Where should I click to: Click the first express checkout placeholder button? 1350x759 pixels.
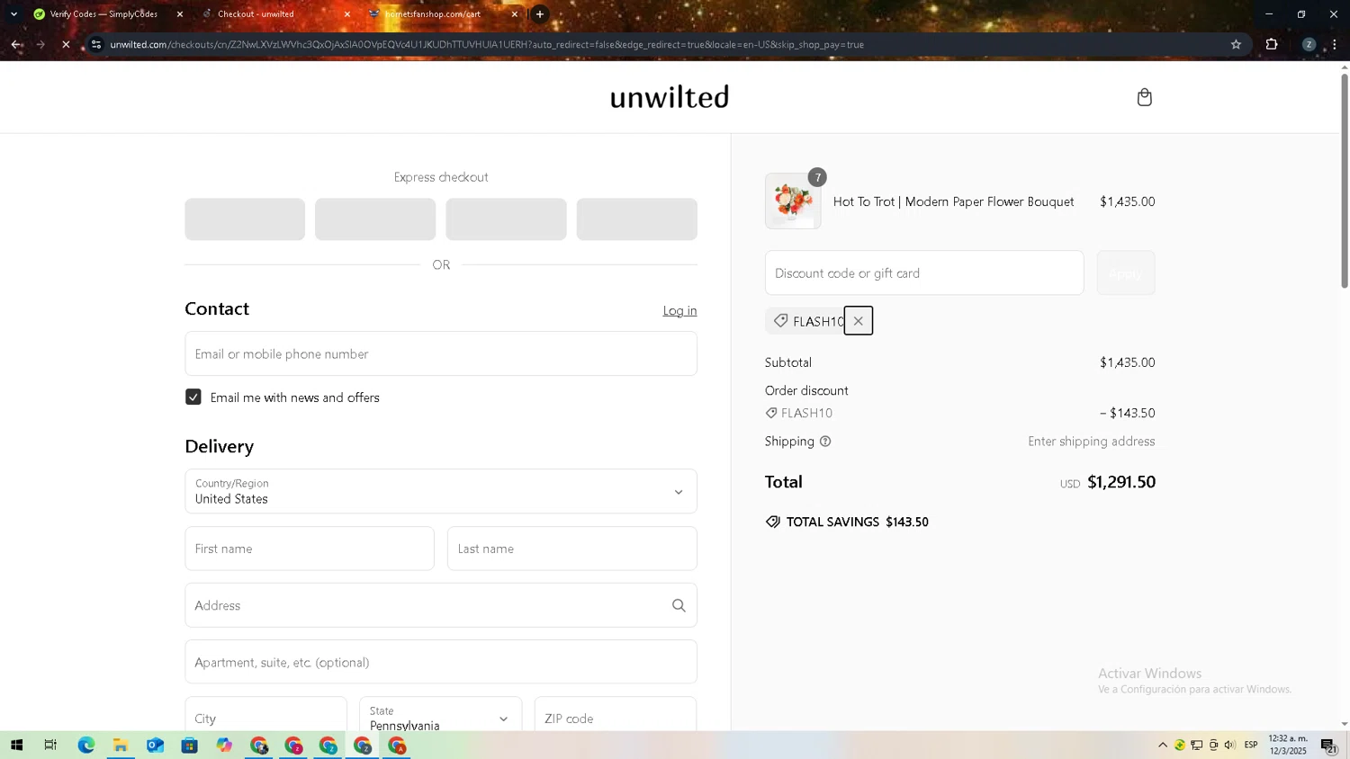(x=245, y=219)
